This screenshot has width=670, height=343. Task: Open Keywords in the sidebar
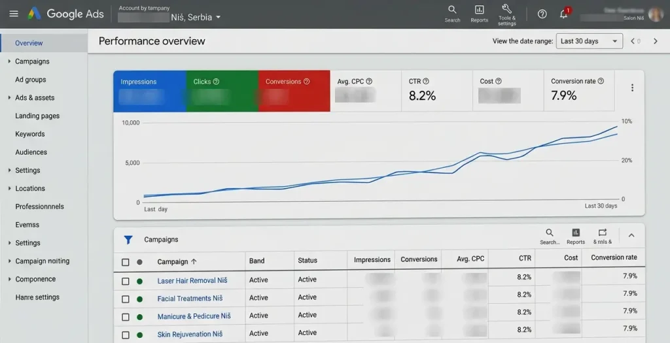tap(30, 134)
